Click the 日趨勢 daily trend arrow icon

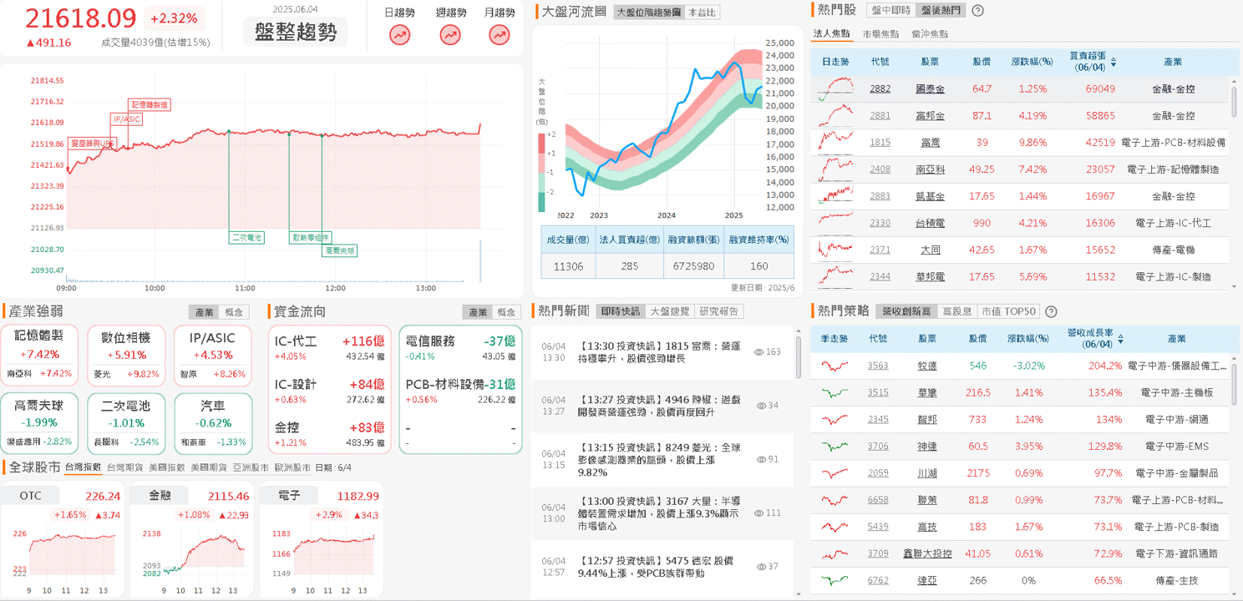[x=400, y=35]
